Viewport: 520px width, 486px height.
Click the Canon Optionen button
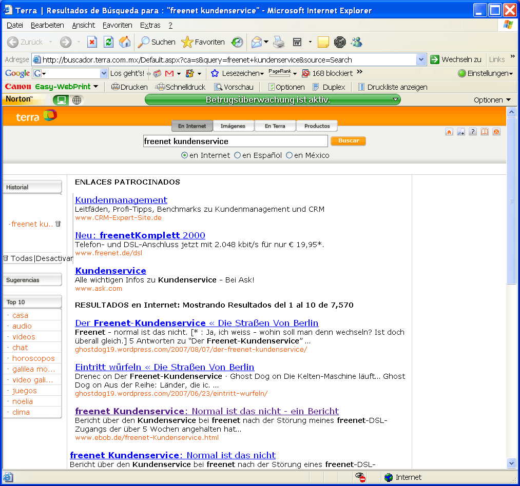click(x=286, y=87)
